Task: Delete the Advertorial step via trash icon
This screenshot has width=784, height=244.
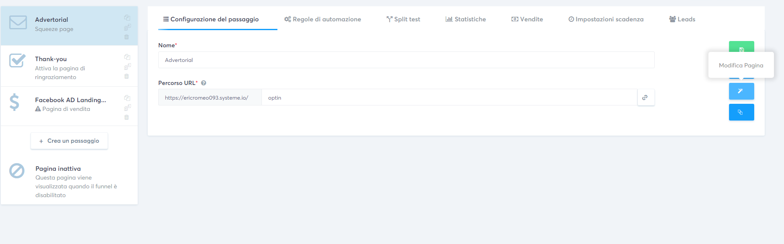Action: point(127,37)
